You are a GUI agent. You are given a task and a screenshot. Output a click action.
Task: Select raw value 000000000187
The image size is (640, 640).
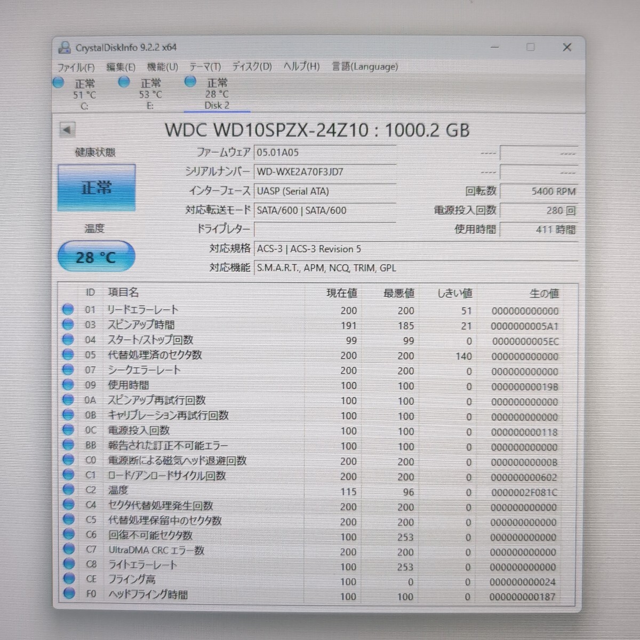[x=523, y=597]
